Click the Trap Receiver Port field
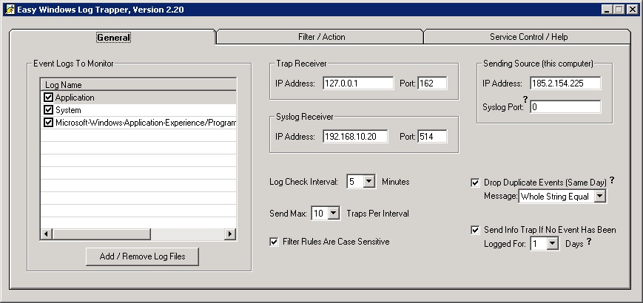The width and height of the screenshot is (643, 303). click(432, 83)
